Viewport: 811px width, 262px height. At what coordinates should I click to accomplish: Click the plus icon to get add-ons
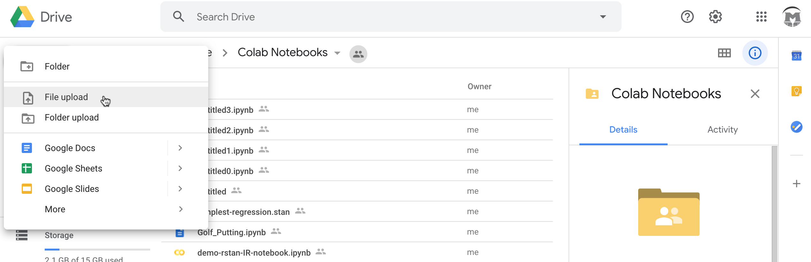796,184
